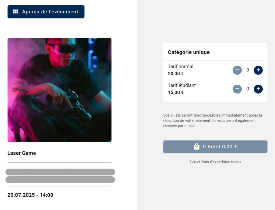
Task: Select the Tarif étudiant label
Action: 182,85
